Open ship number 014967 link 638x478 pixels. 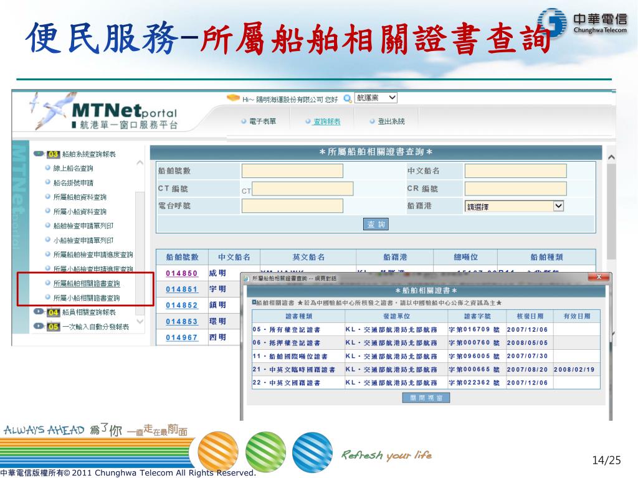(x=181, y=337)
